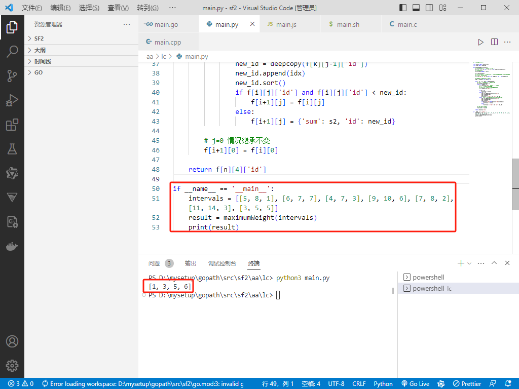This screenshot has width=519, height=389.
Task: Toggle bottom panel layout icon
Action: (416, 8)
